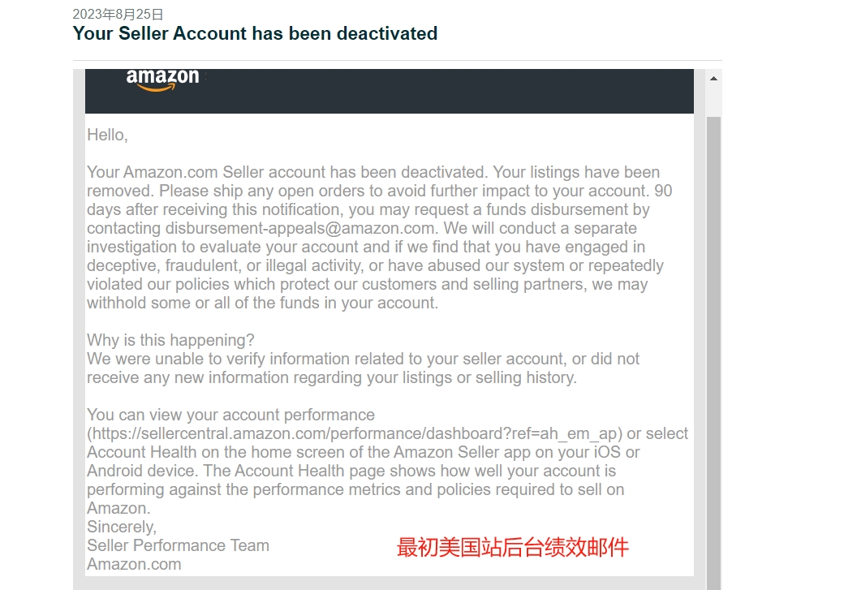
Task: Click the 'Why is this happening?' heading
Action: tap(170, 340)
